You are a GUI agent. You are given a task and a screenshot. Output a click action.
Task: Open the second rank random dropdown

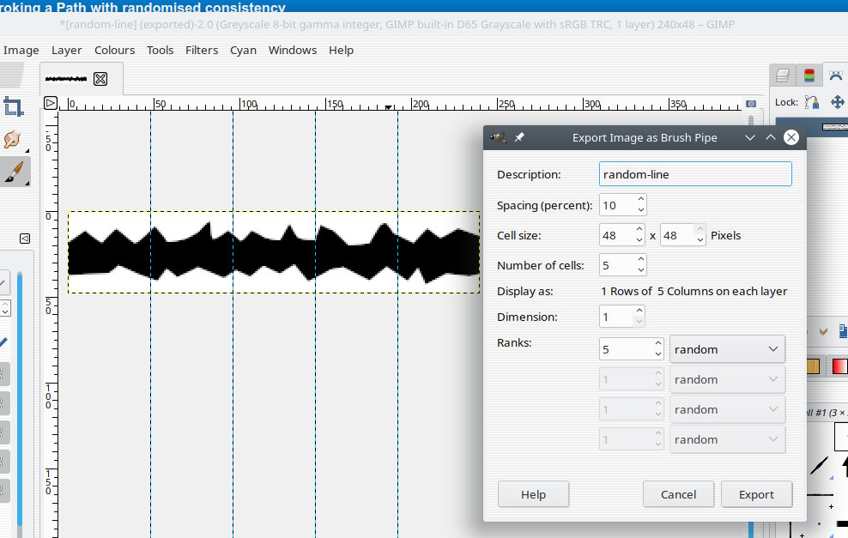727,379
